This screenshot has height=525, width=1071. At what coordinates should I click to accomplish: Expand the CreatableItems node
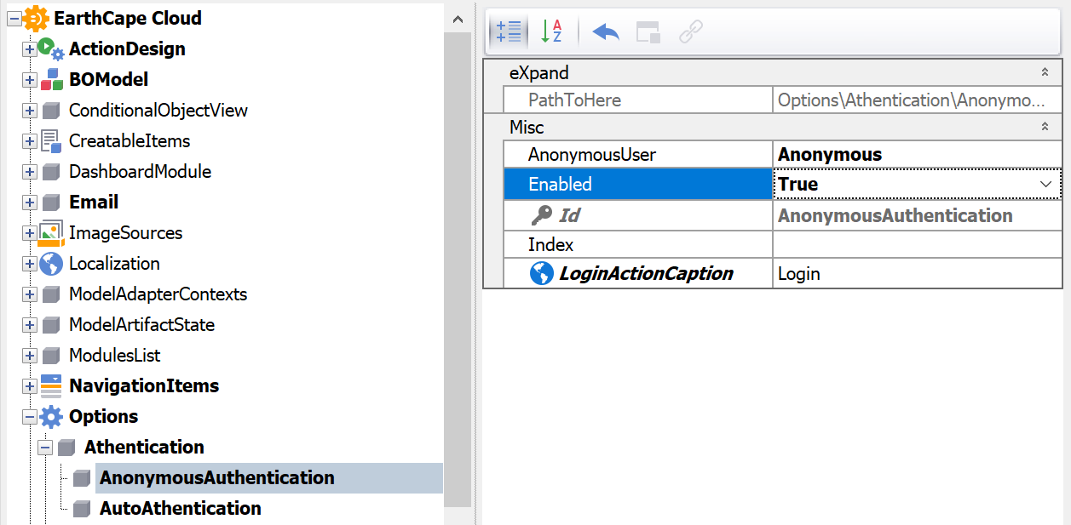[x=30, y=141]
